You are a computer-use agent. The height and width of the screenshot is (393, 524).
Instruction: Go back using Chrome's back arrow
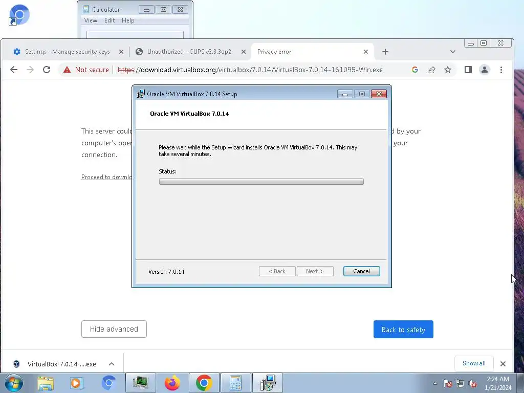click(14, 70)
